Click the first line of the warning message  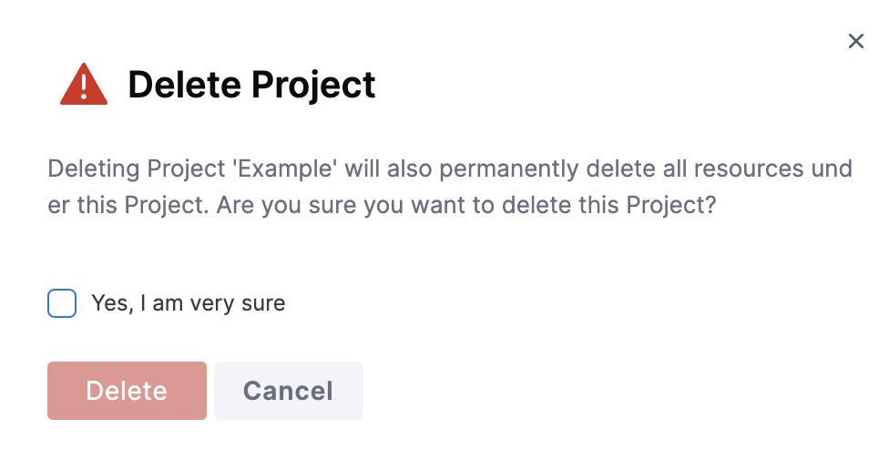(x=450, y=169)
